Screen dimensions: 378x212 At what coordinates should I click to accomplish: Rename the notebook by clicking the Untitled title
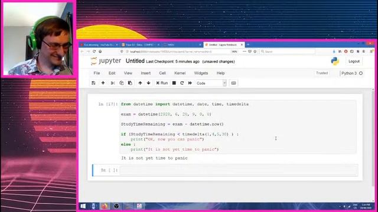point(135,61)
